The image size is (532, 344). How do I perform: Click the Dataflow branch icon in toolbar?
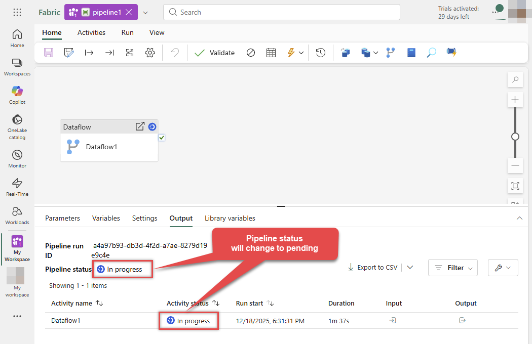coord(390,53)
